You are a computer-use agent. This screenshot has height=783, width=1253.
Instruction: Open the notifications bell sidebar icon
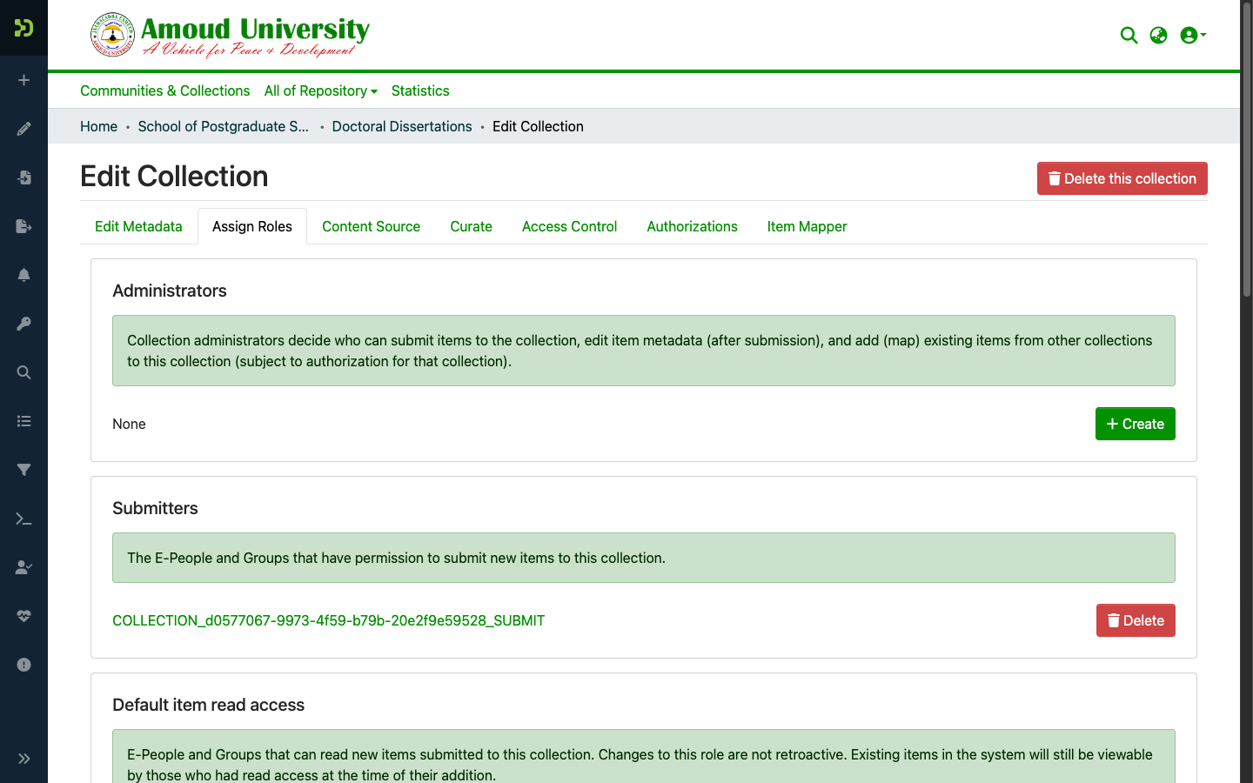click(x=23, y=275)
